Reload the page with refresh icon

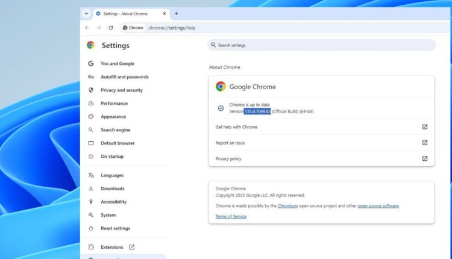(111, 28)
